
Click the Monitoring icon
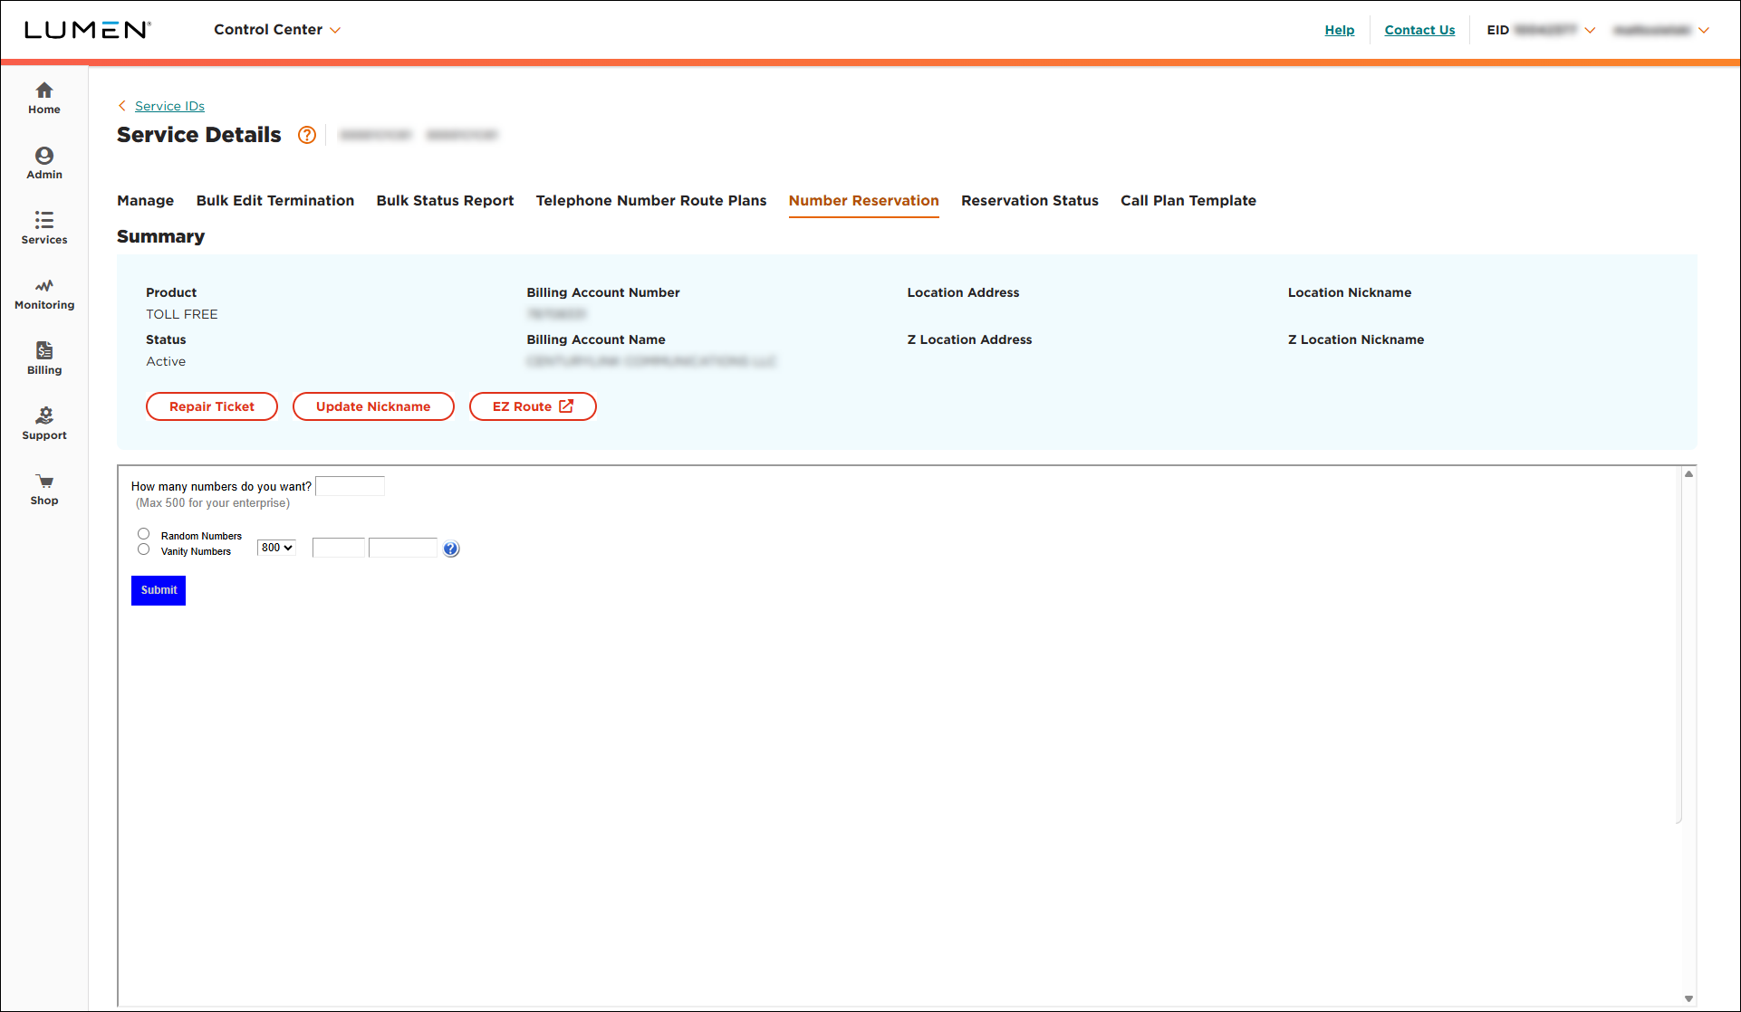43,291
